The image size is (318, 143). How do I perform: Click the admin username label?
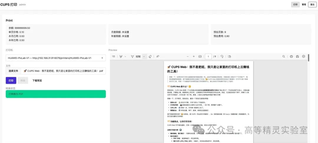coord(22,5)
